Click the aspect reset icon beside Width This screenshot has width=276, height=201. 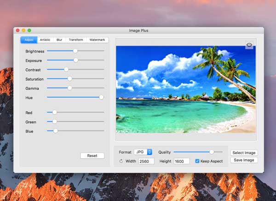(121, 161)
